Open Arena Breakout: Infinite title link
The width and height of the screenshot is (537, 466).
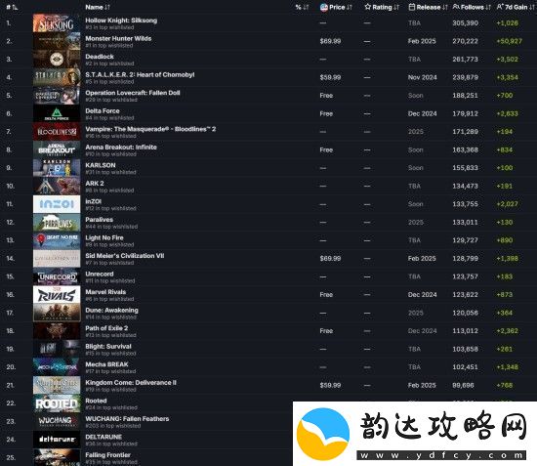tap(121, 147)
